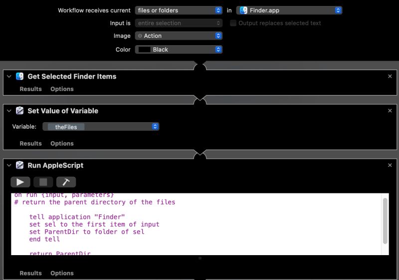Click the 'Variable:' label
Image resolution: width=399 pixels, height=280 pixels.
tap(24, 127)
